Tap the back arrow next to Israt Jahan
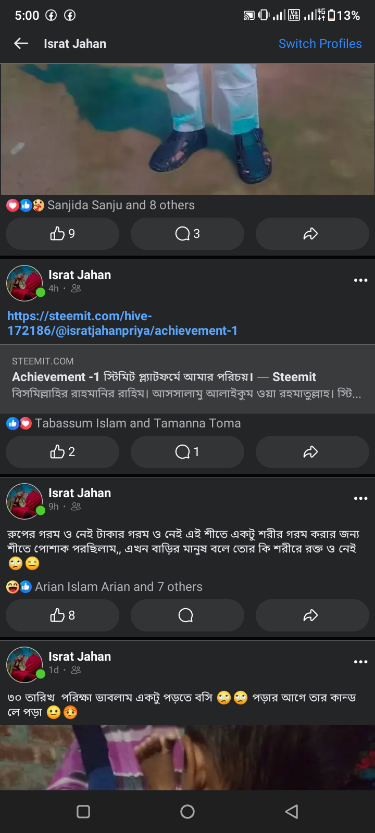This screenshot has width=375, height=833. (21, 44)
